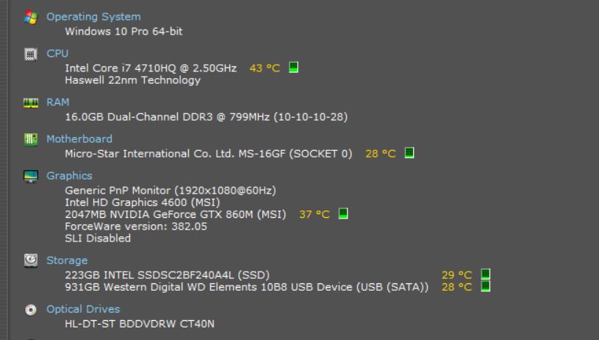Click the Optical Drives disc icon
Screen dimensions: 599x340
coord(31,309)
